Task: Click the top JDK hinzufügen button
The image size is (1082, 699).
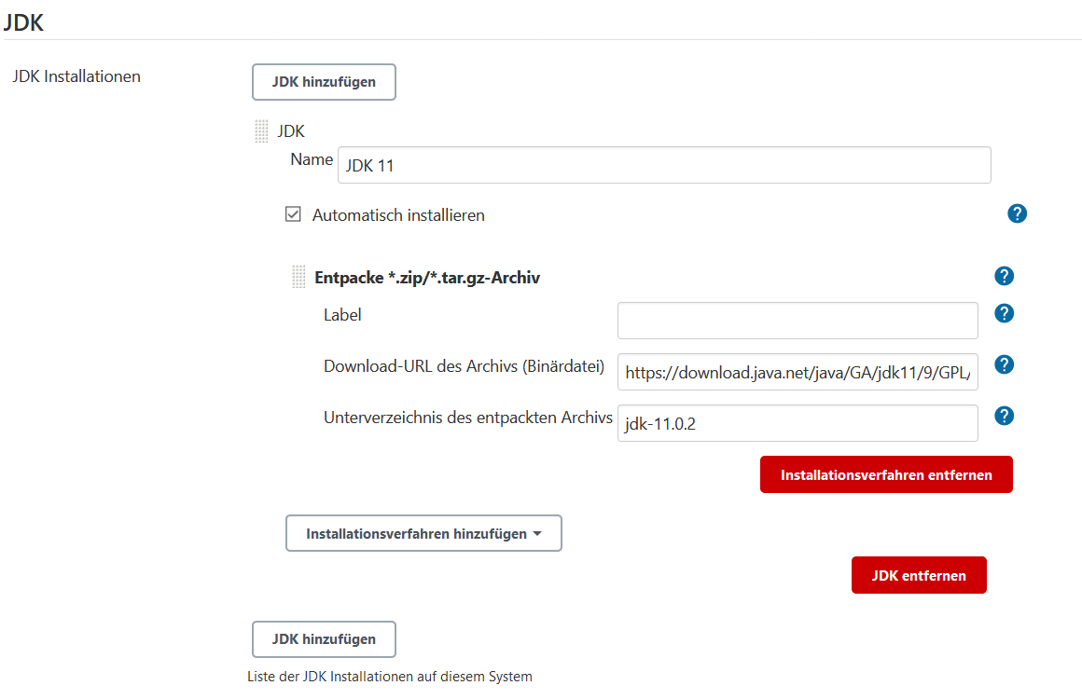Action: (x=324, y=82)
